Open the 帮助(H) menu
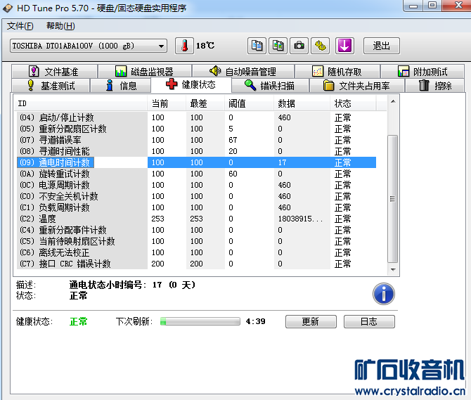The image size is (471, 400). 60,26
